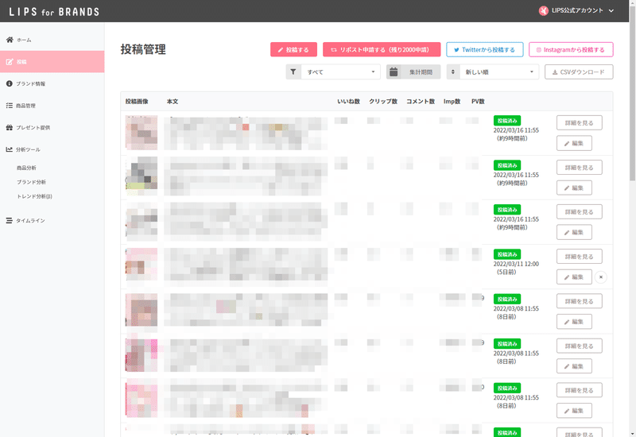This screenshot has width=636, height=437.
Task: Click the Imp数 column header
Action: pyautogui.click(x=452, y=102)
